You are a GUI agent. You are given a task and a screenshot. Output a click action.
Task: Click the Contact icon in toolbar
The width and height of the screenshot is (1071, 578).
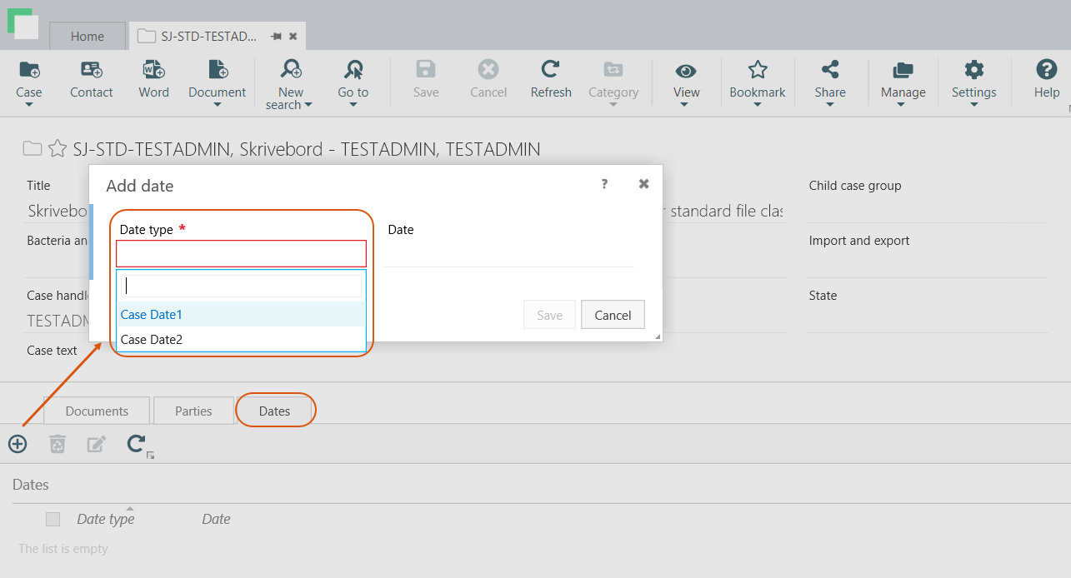pyautogui.click(x=91, y=70)
